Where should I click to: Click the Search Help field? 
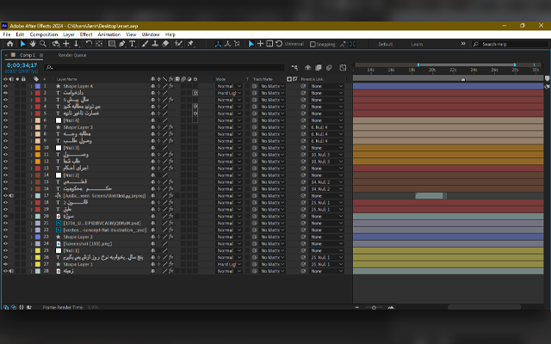coord(510,44)
